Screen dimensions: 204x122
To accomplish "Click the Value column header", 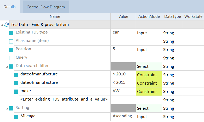I will [123, 16].
